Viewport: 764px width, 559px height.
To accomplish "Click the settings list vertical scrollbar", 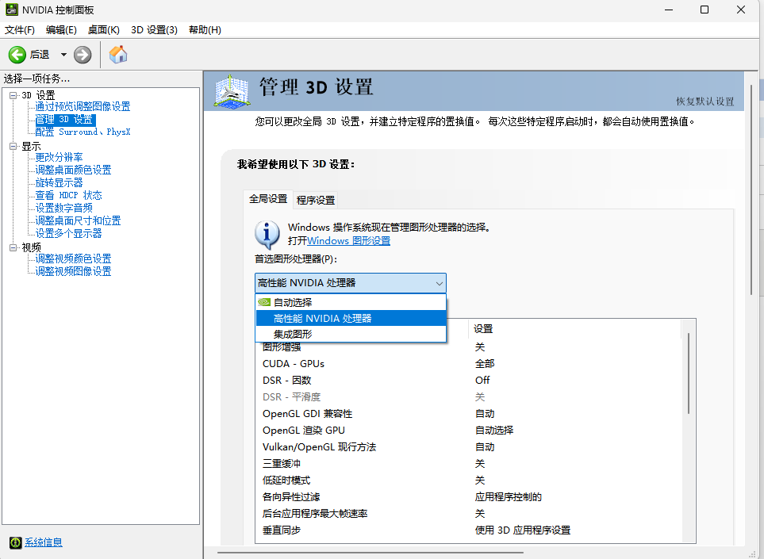I will coord(689,373).
